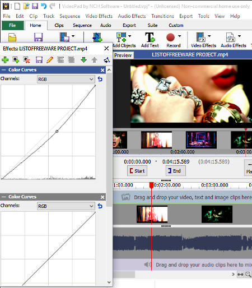Remove the first Color Curves effect

[x=102, y=70]
